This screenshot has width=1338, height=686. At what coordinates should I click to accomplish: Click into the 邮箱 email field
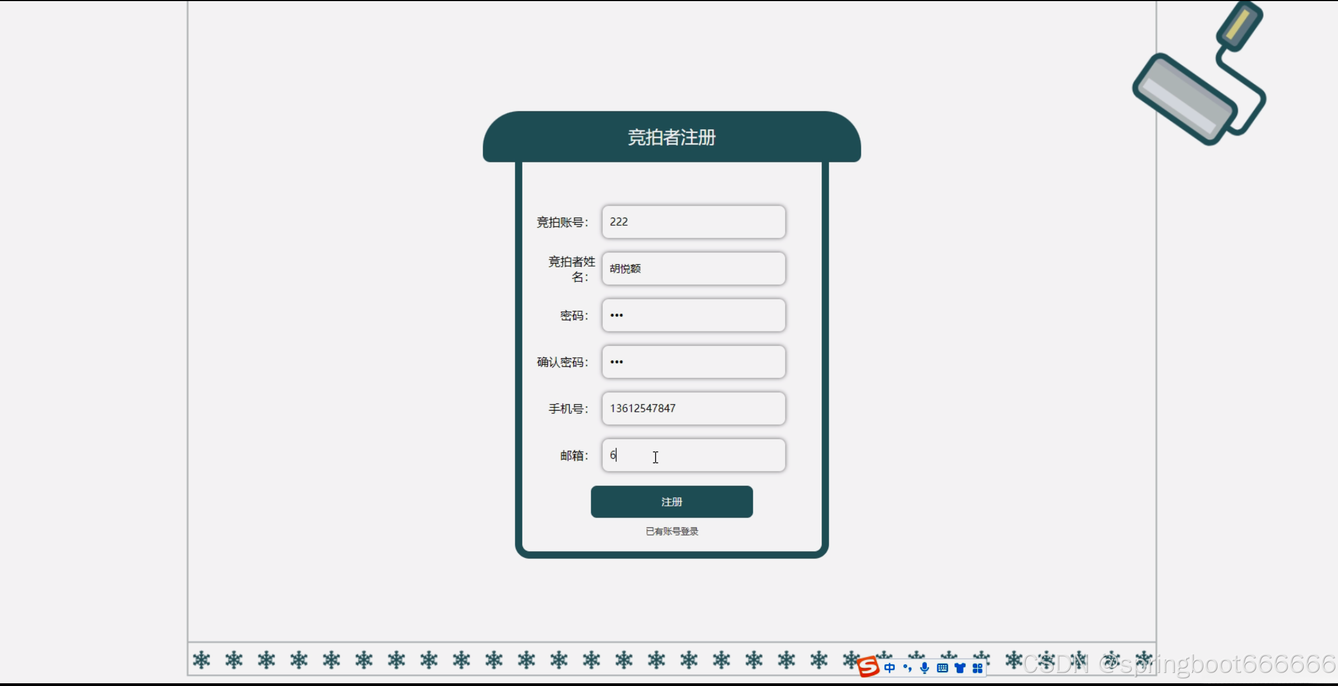pos(693,455)
